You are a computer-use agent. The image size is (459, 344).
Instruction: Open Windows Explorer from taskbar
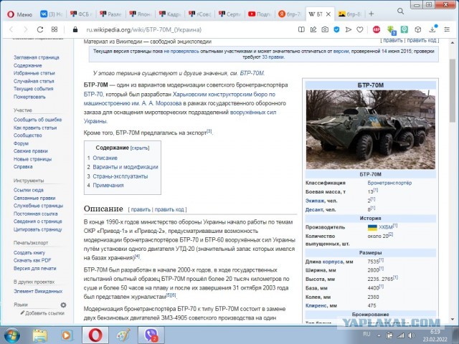40,335
